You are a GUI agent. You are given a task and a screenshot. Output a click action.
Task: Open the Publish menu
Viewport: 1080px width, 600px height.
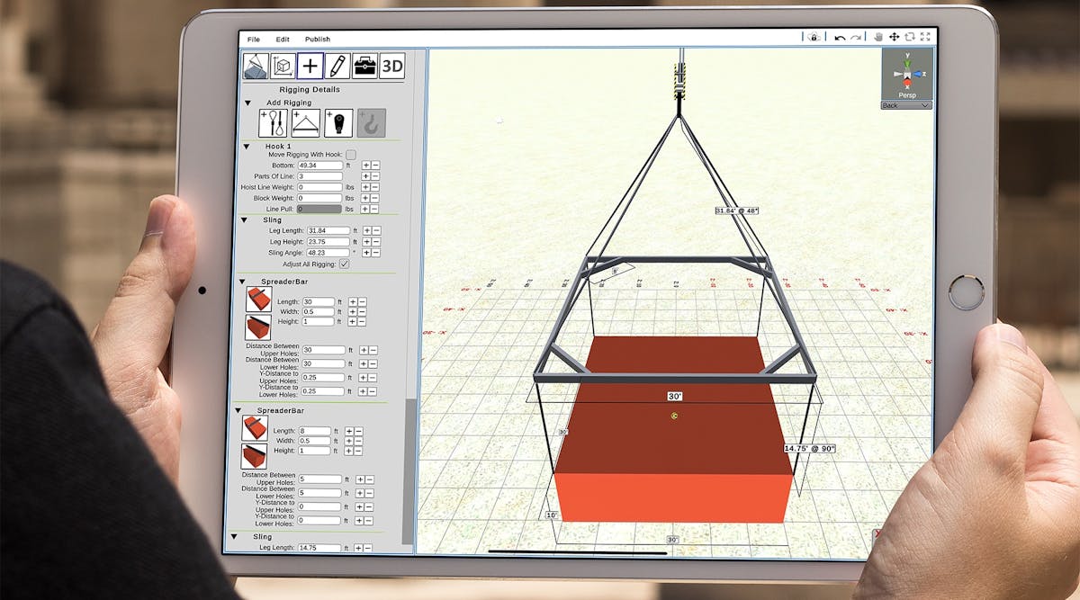pyautogui.click(x=318, y=39)
